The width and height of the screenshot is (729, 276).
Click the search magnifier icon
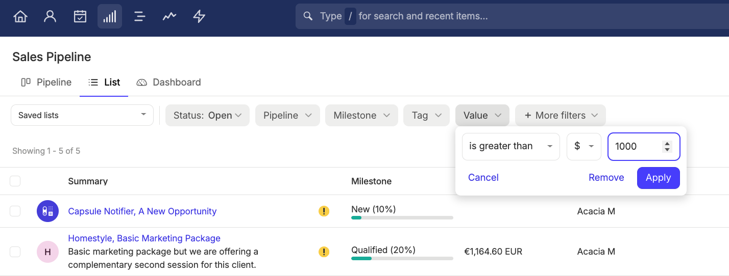(308, 16)
